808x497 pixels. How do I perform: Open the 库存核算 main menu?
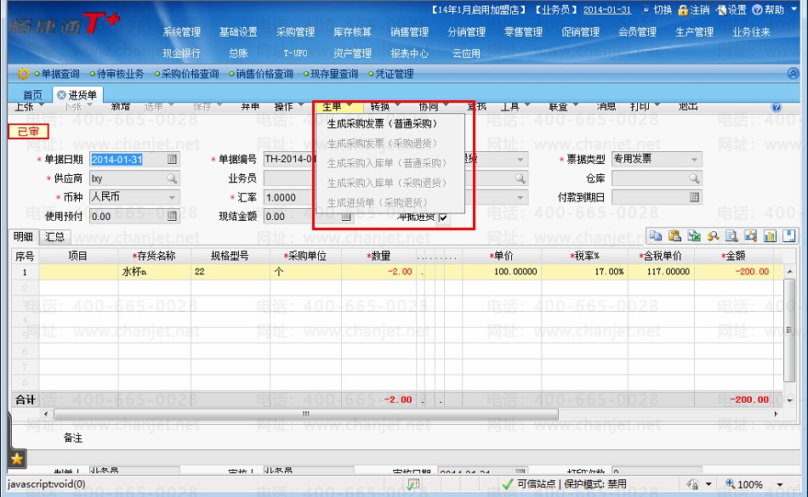(352, 32)
